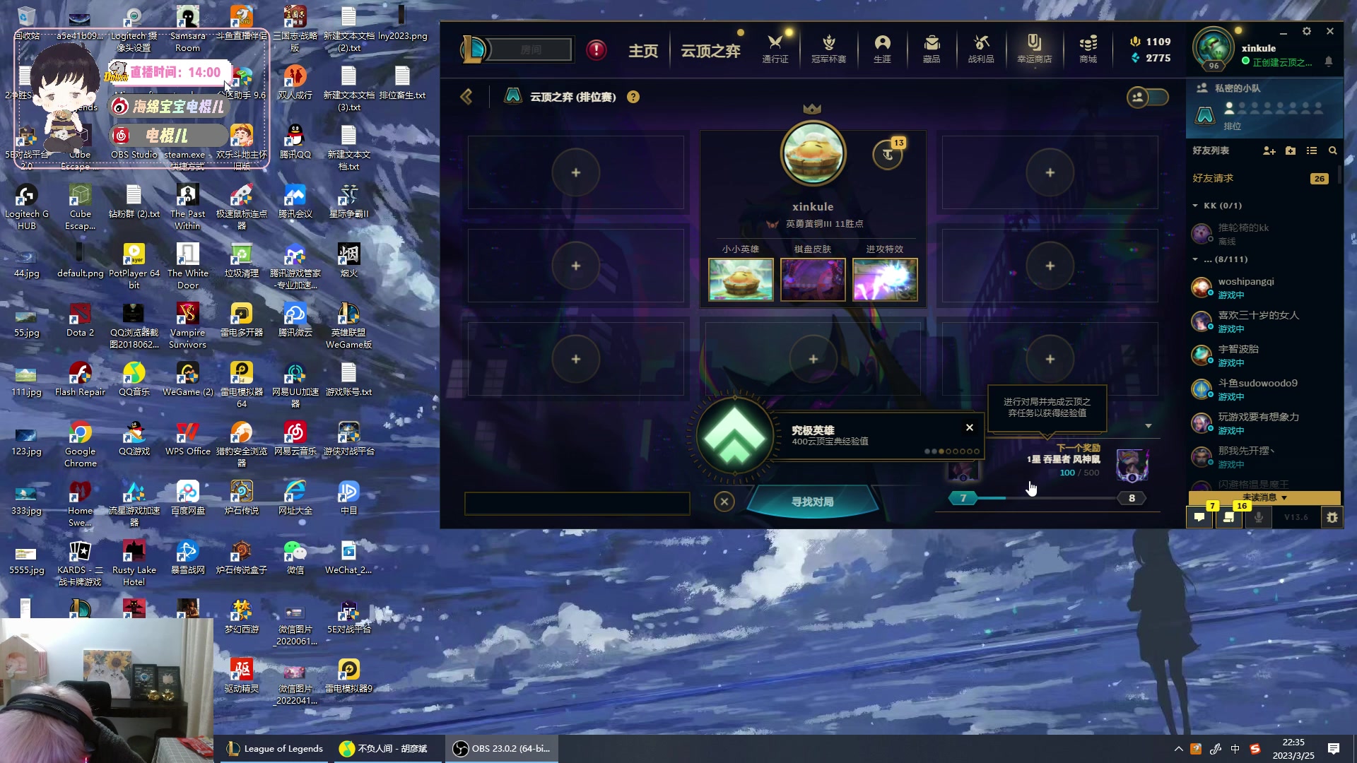Click 寻找对局 find match button
The width and height of the screenshot is (1357, 763).
point(813,502)
